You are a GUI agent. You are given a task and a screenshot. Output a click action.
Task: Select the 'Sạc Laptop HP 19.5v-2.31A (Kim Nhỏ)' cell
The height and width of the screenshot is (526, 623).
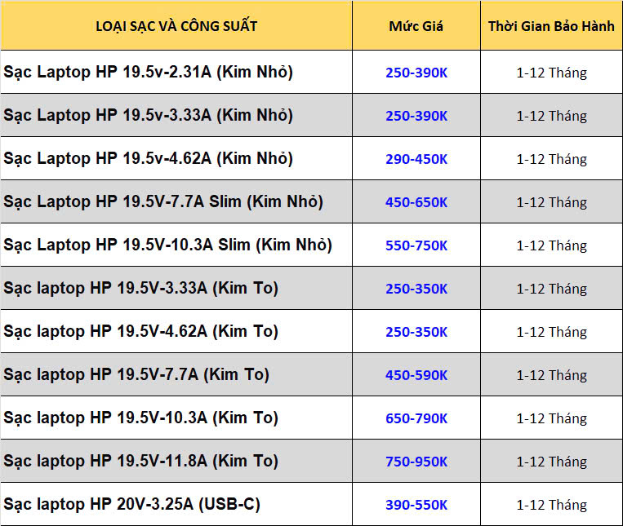point(176,73)
